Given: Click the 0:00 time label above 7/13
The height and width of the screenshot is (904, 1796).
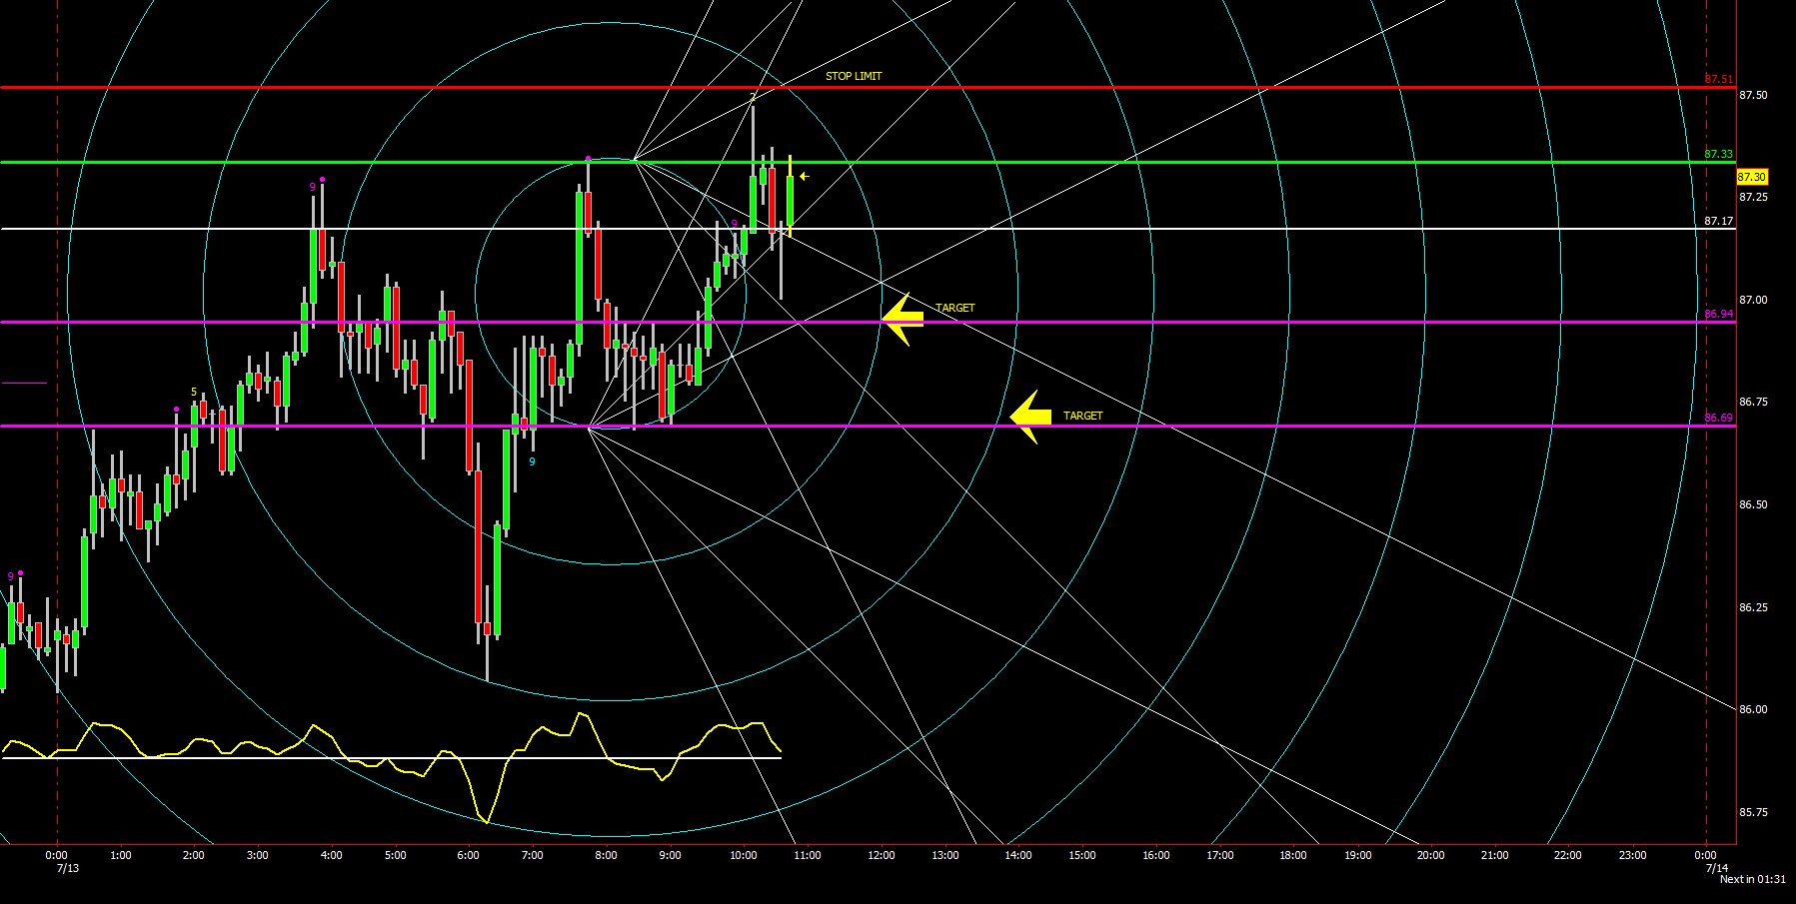Looking at the screenshot, I should (57, 855).
